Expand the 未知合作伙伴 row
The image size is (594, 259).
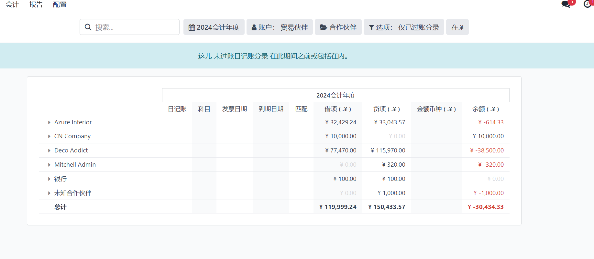pyautogui.click(x=49, y=193)
